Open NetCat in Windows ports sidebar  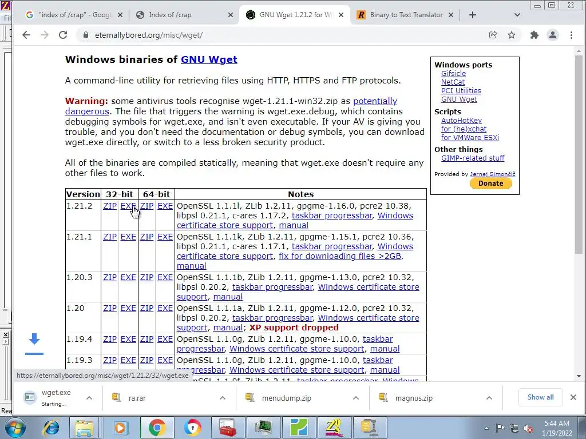453,82
